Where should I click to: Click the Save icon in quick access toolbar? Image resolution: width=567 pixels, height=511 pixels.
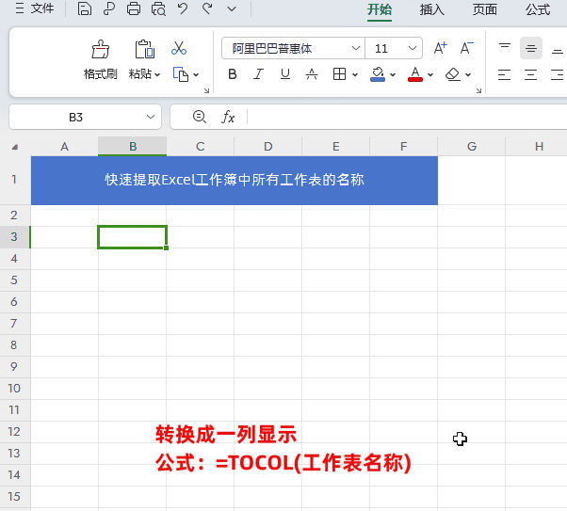(84, 8)
